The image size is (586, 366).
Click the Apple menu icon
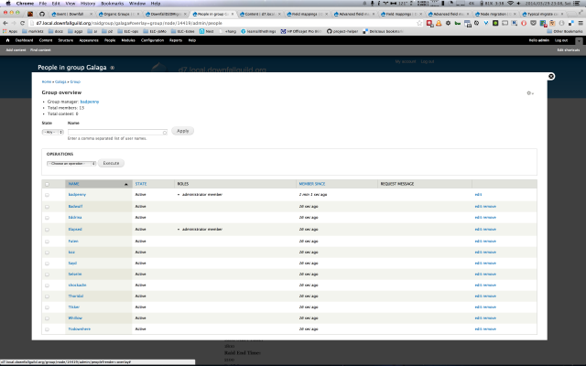tap(8, 4)
